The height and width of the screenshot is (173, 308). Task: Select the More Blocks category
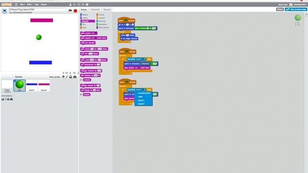(x=103, y=27)
